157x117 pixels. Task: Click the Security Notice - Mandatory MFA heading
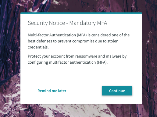67,23
